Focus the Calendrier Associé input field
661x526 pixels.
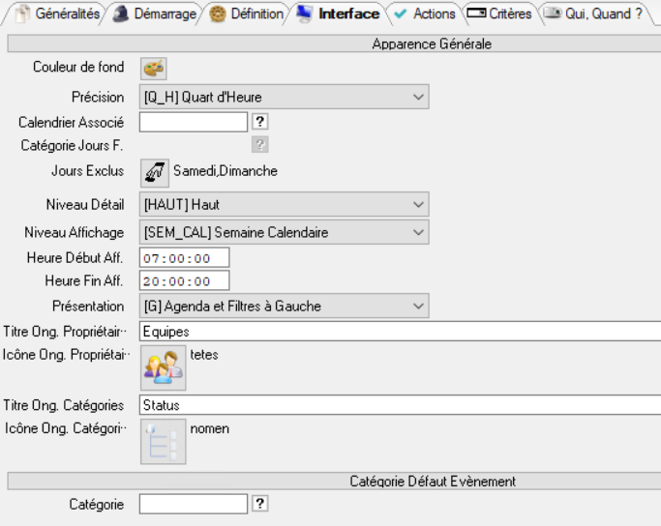tap(194, 122)
